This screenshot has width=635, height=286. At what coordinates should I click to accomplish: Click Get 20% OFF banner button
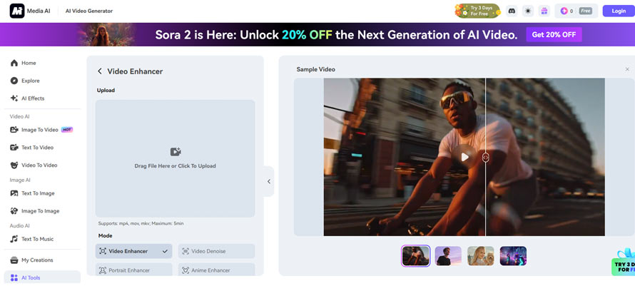coord(554,35)
